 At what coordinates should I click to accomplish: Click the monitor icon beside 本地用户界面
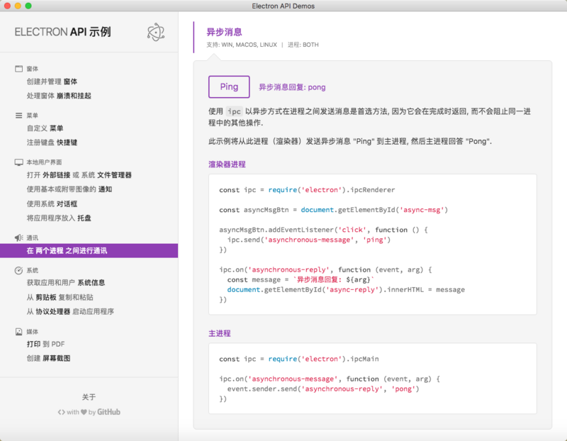point(19,162)
